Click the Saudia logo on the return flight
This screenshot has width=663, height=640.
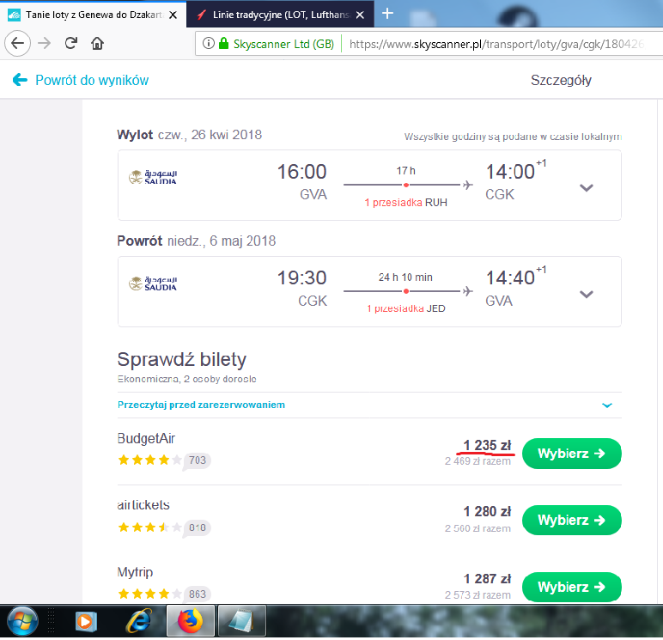tap(153, 283)
